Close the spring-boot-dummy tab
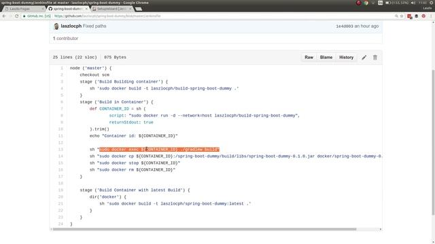 pos(86,9)
